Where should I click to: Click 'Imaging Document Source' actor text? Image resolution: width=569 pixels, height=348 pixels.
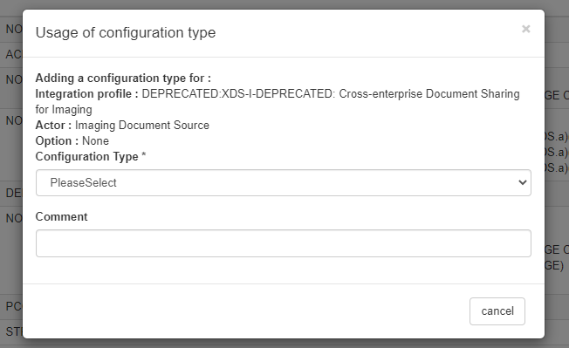coord(142,125)
